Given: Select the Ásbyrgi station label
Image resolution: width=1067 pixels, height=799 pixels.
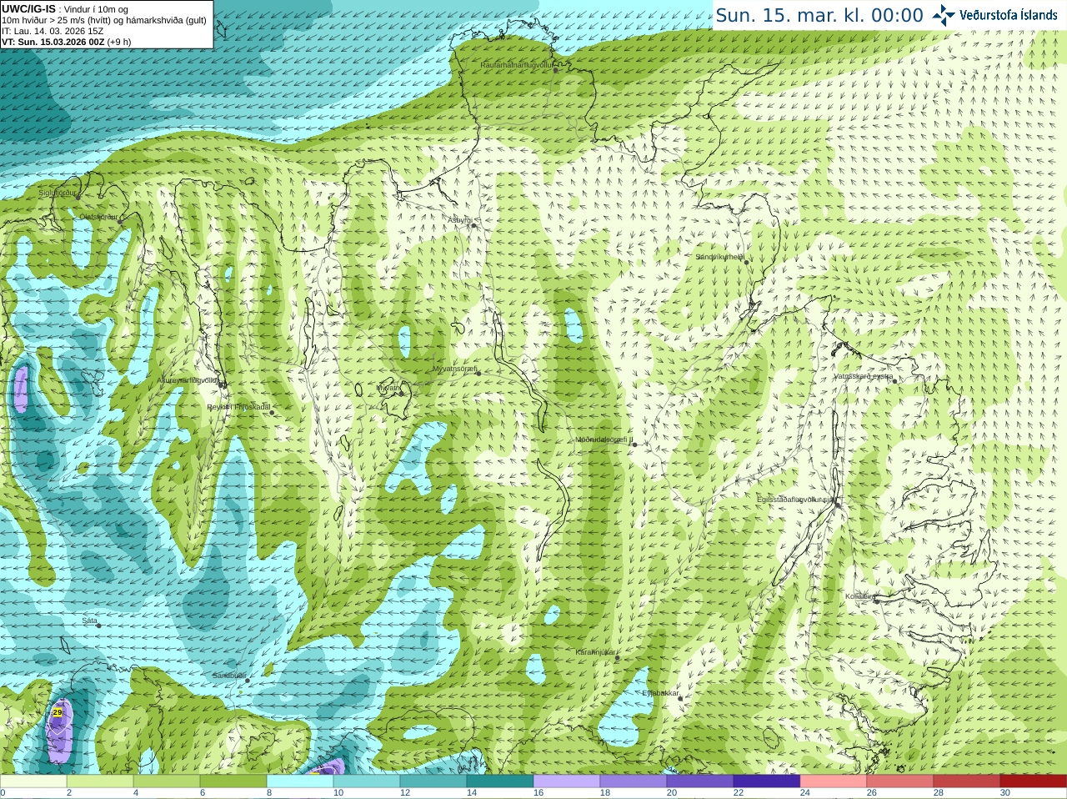Looking at the screenshot, I should (459, 220).
